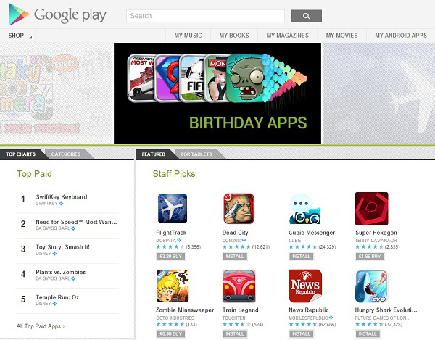The height and width of the screenshot is (340, 435).
Task: Switch to the Categories tab
Action: (66, 154)
